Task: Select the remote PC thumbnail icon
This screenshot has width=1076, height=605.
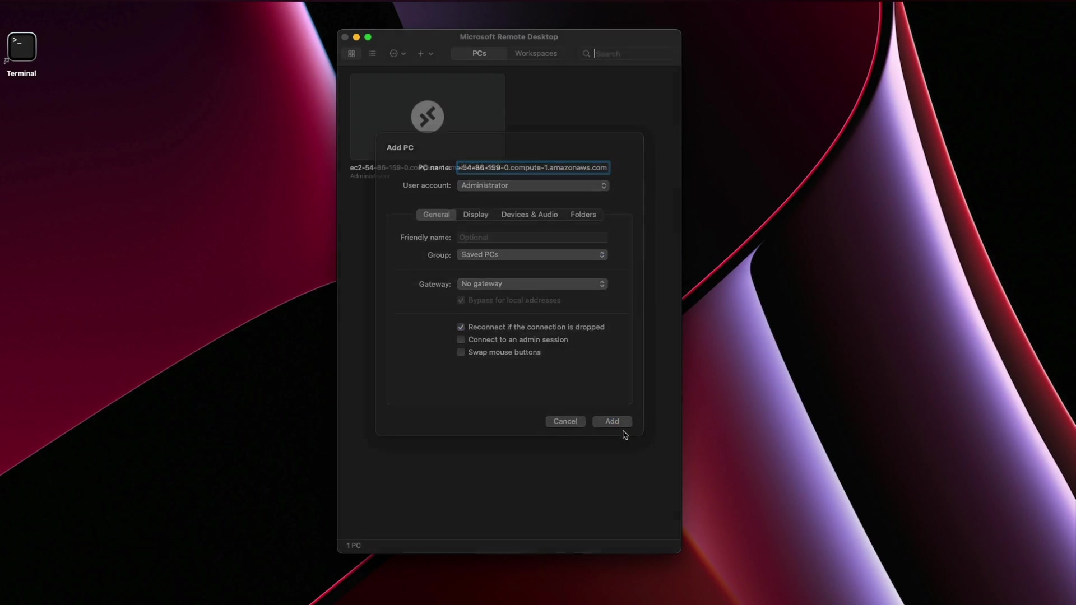Action: (428, 117)
